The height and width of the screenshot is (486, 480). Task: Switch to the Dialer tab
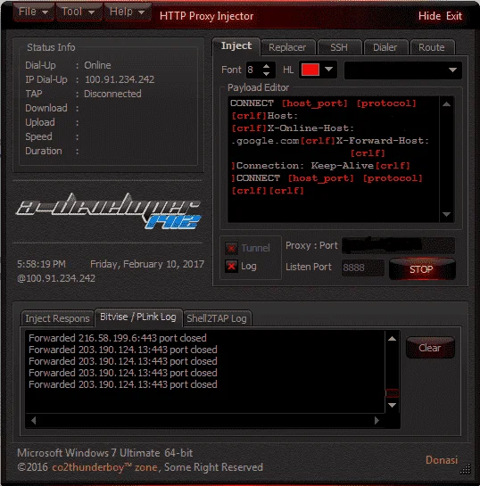[x=385, y=47]
